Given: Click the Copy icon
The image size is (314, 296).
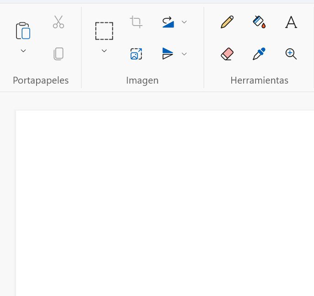Looking at the screenshot, I should [x=59, y=54].
